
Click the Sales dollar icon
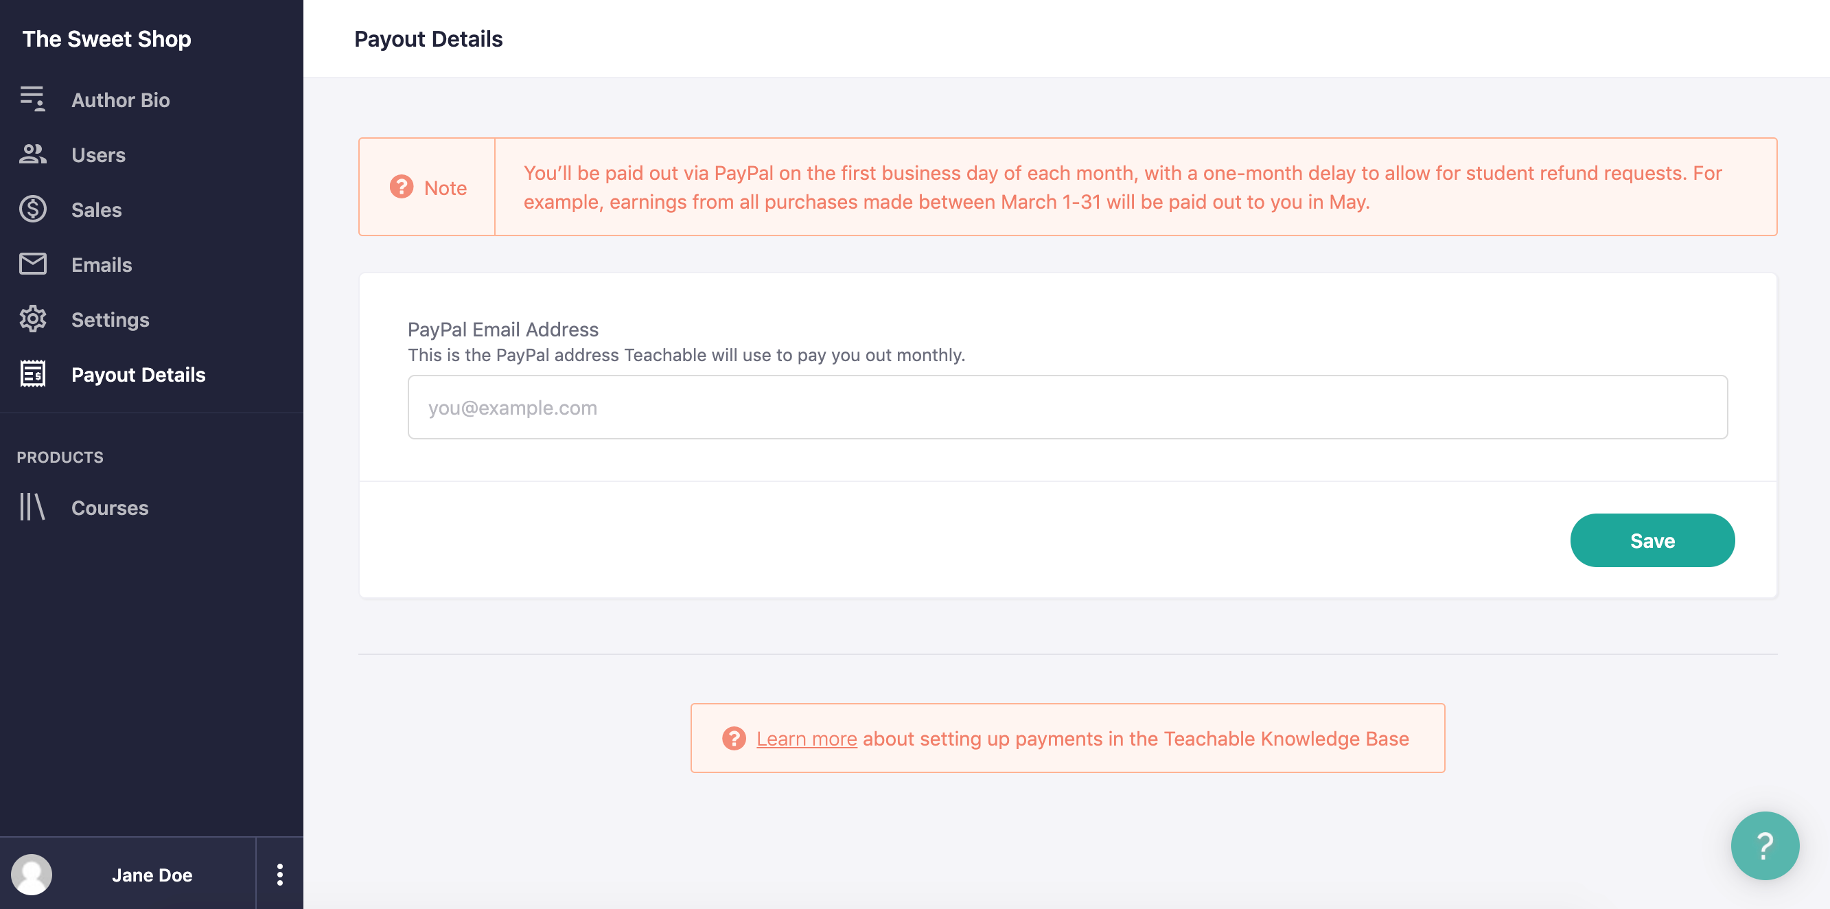pyautogui.click(x=33, y=209)
